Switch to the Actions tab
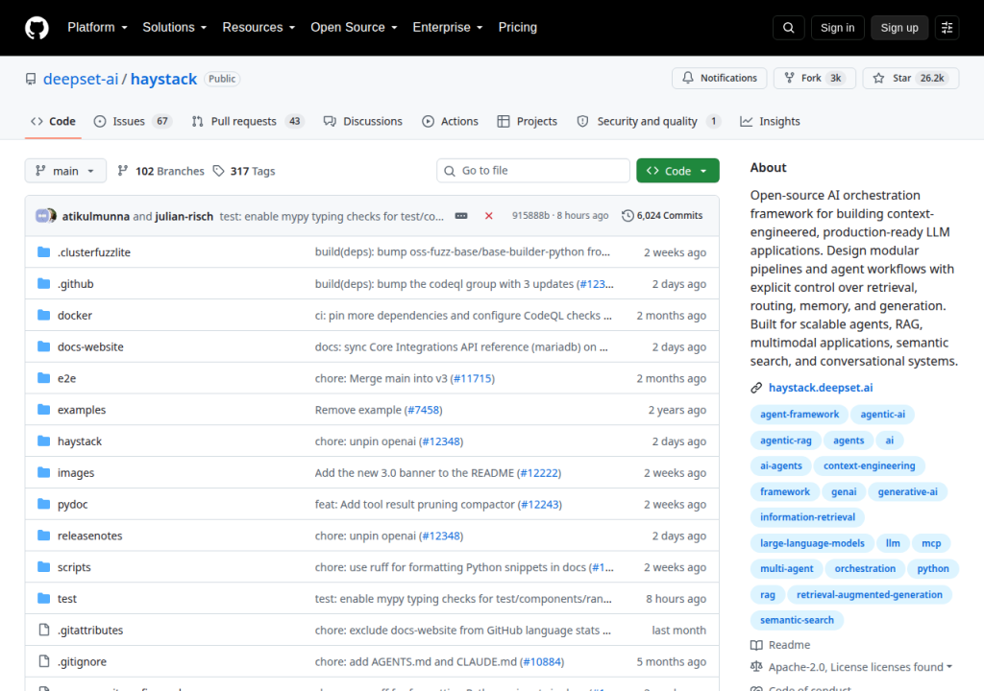 coord(450,122)
